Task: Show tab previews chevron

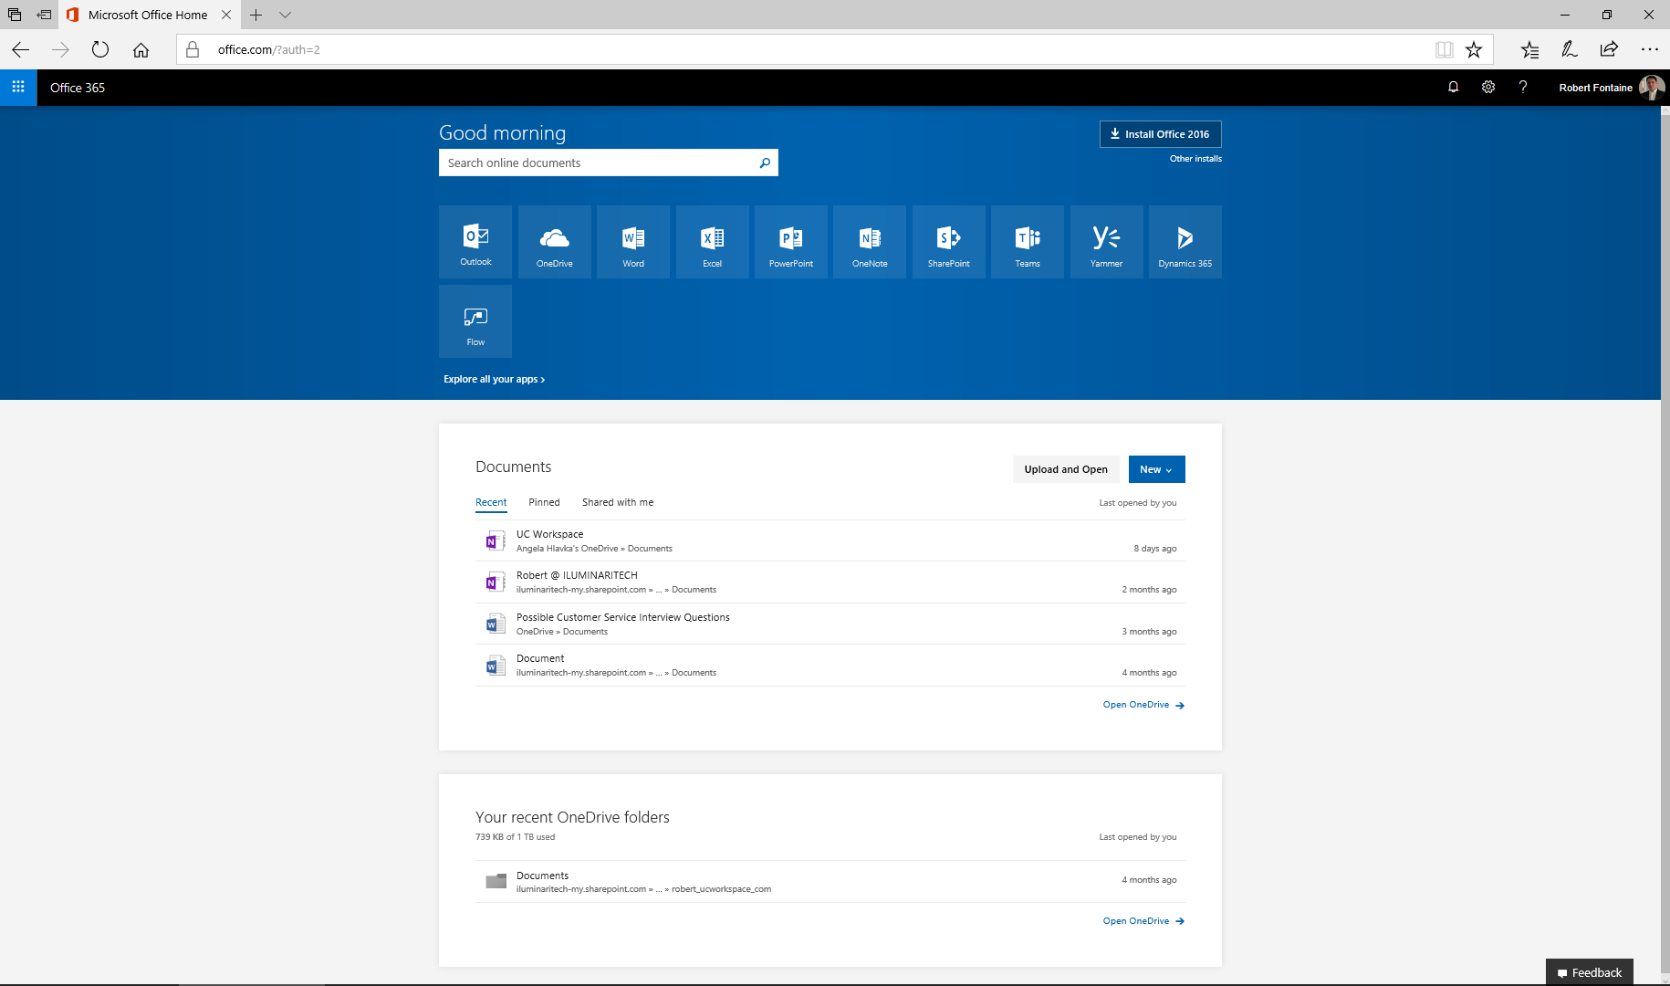Action: (286, 15)
